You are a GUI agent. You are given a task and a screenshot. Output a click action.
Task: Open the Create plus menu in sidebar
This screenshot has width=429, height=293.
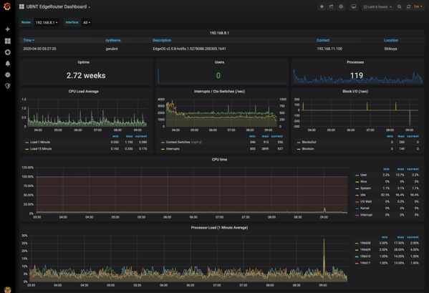pyautogui.click(x=8, y=29)
